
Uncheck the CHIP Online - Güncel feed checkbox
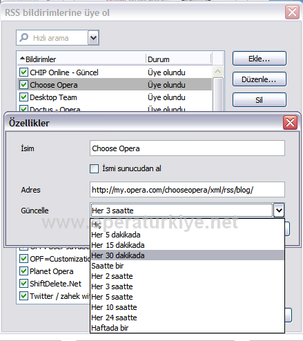(x=23, y=72)
